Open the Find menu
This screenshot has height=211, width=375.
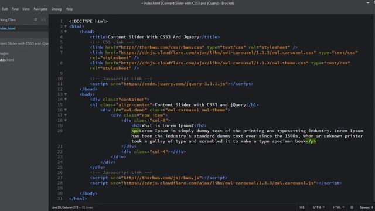pos(15,9)
